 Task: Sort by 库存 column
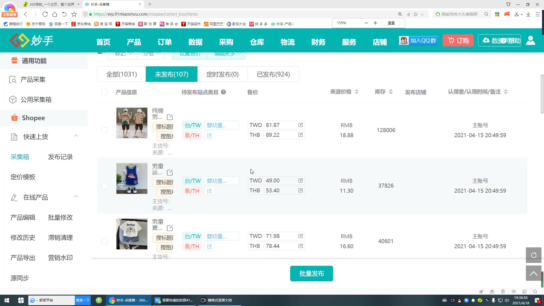(x=391, y=92)
